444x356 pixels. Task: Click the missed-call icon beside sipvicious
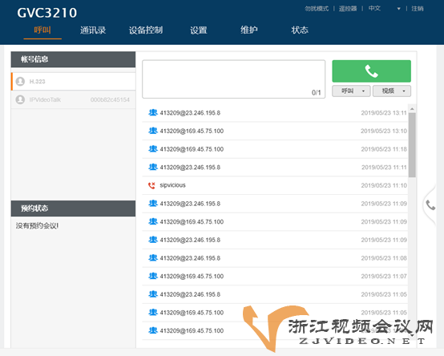(x=151, y=185)
